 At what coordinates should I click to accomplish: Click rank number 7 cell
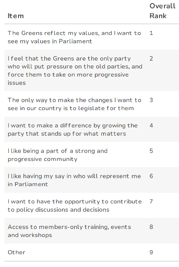point(151,202)
